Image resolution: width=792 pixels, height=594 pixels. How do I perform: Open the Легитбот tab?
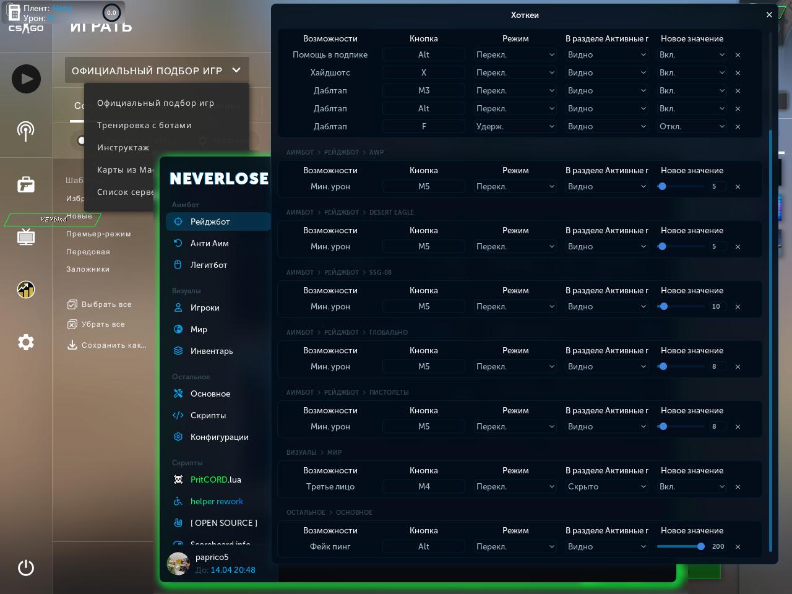209,265
